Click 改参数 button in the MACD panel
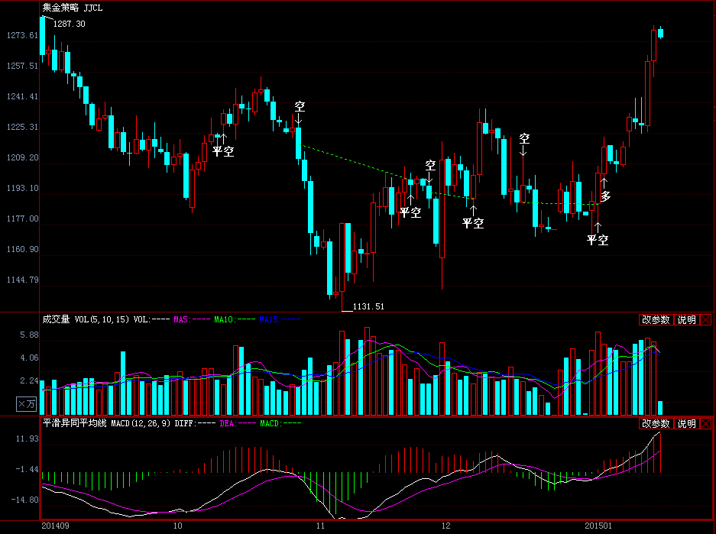 point(656,423)
